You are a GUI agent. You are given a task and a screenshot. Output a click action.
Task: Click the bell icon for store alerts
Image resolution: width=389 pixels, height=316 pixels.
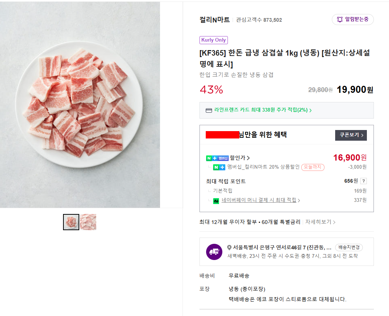340,20
